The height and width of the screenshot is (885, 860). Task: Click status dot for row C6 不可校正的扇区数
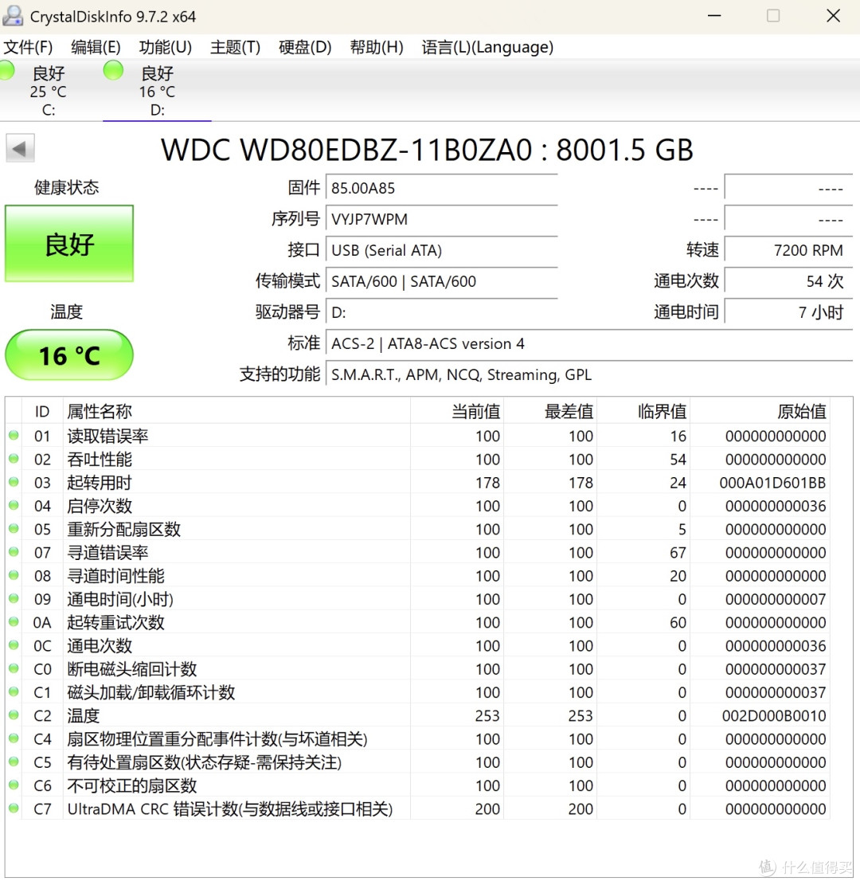pyautogui.click(x=14, y=785)
